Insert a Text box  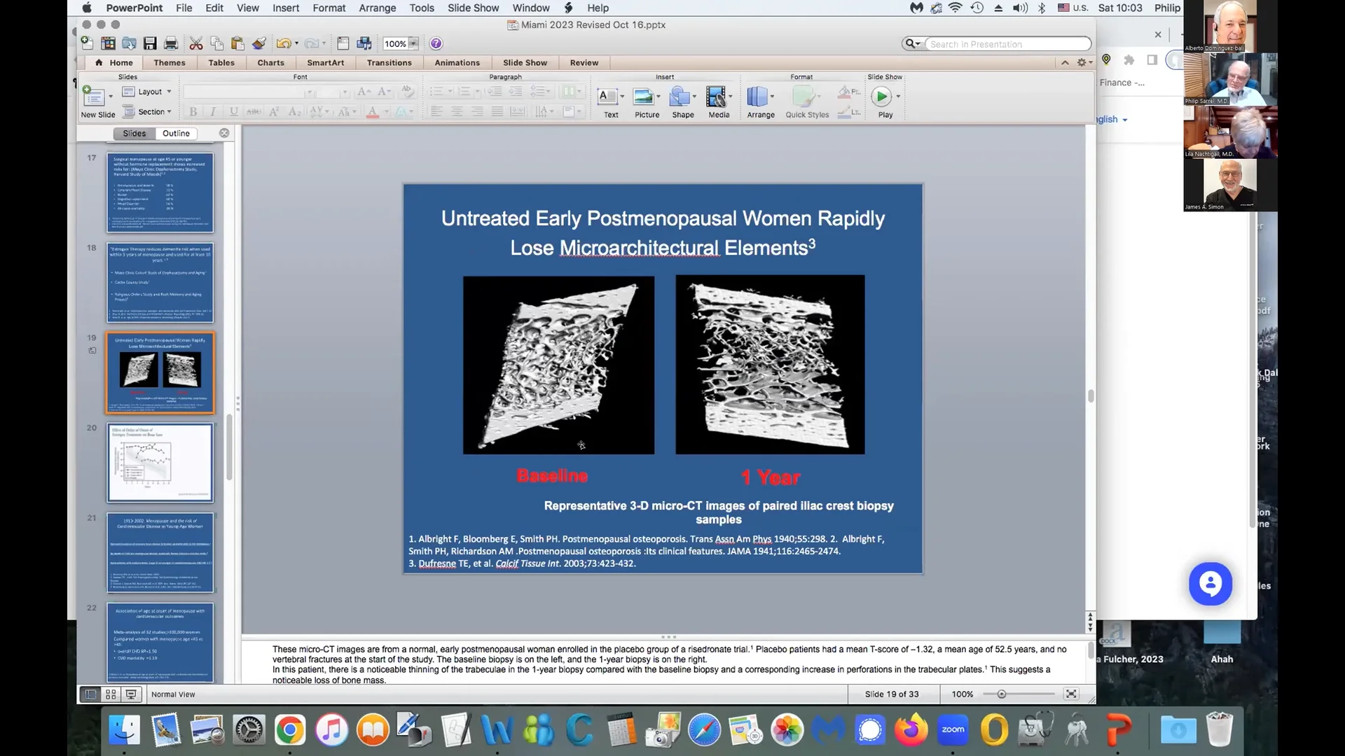[611, 102]
